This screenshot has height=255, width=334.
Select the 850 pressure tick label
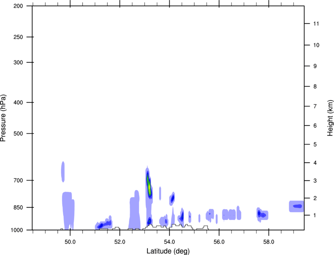coord(18,208)
